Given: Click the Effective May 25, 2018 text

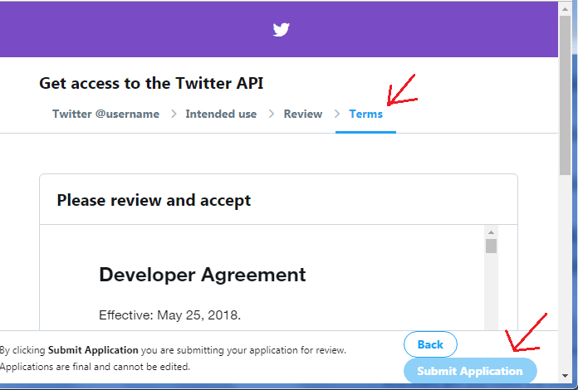Looking at the screenshot, I should [x=169, y=315].
